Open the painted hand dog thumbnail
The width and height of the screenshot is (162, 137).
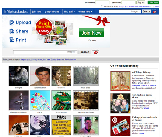click(x=19, y=125)
